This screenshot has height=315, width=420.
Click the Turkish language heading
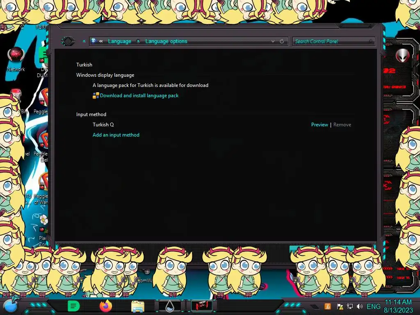coord(84,64)
